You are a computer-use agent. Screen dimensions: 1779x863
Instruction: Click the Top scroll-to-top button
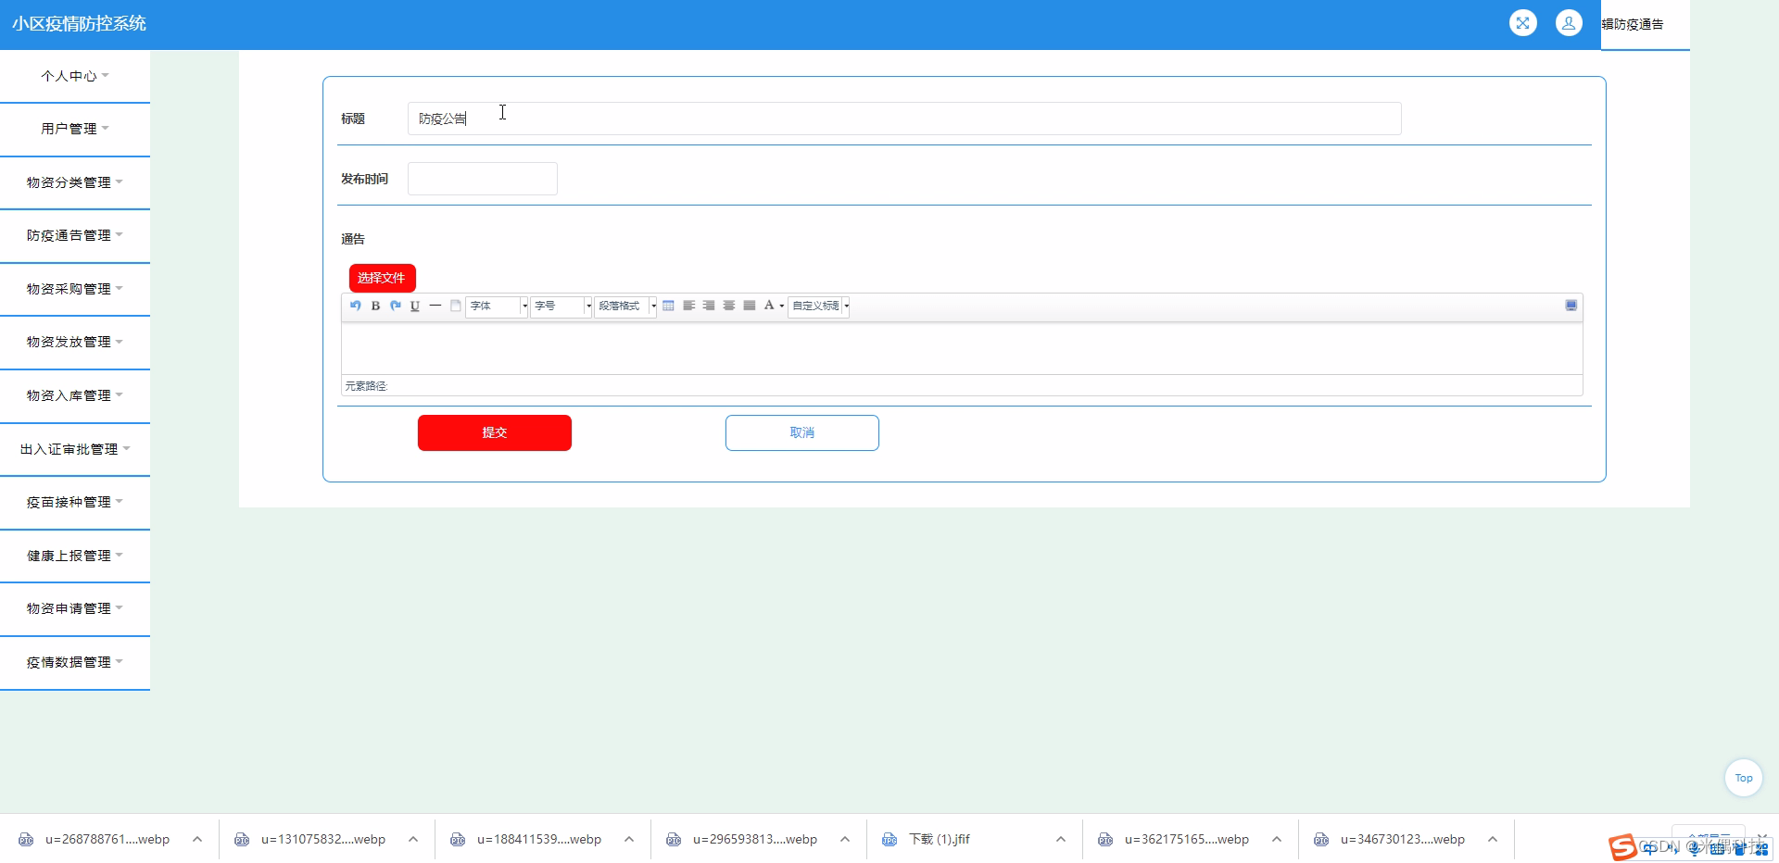pos(1743,778)
